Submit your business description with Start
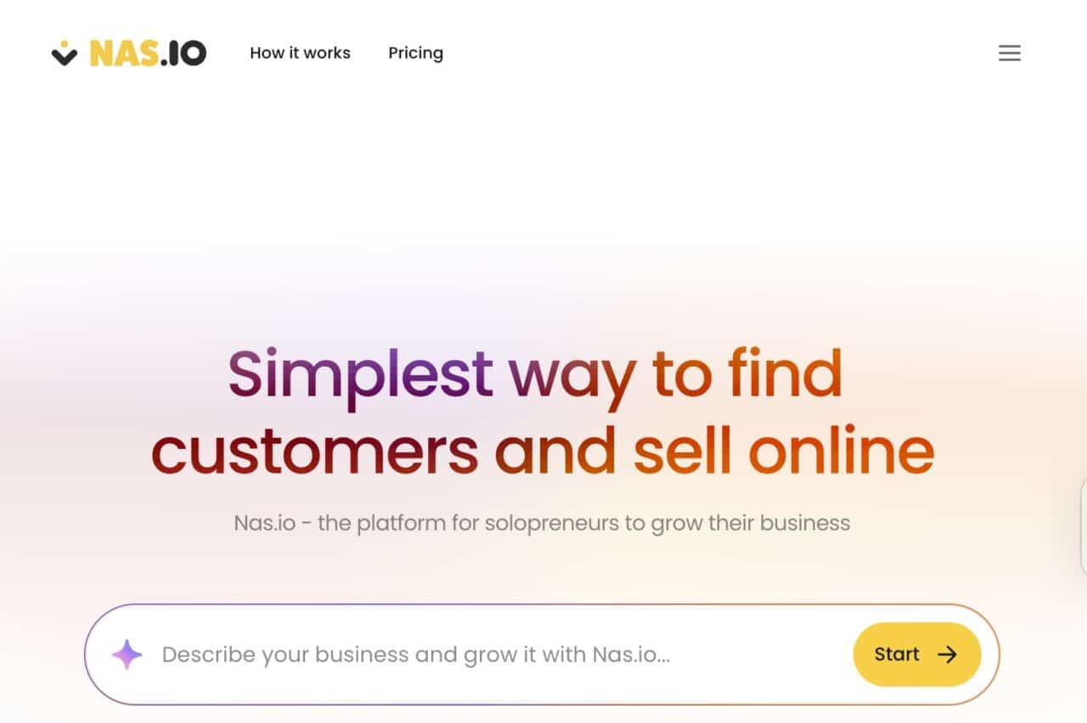This screenshot has height=723, width=1087. pyautogui.click(x=917, y=654)
